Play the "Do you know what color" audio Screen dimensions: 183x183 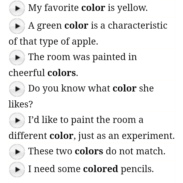(x=17, y=89)
